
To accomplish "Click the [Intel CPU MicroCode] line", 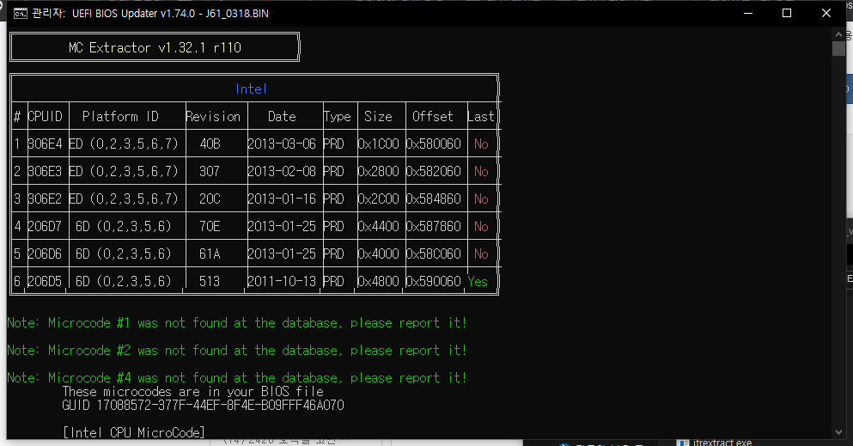I will 134,432.
